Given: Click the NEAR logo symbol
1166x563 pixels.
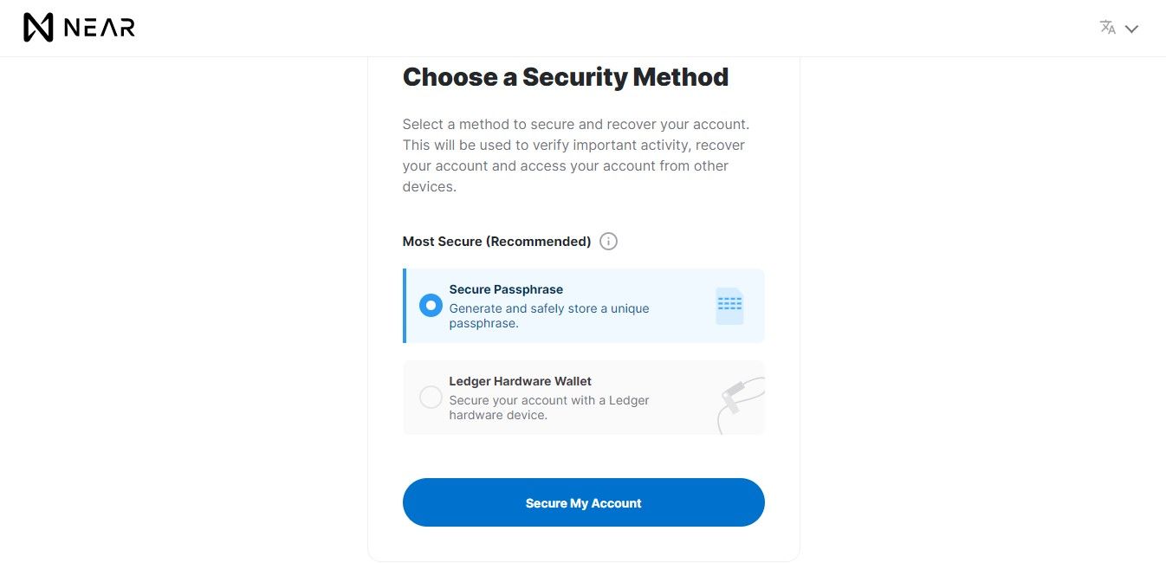Looking at the screenshot, I should tap(38, 28).
